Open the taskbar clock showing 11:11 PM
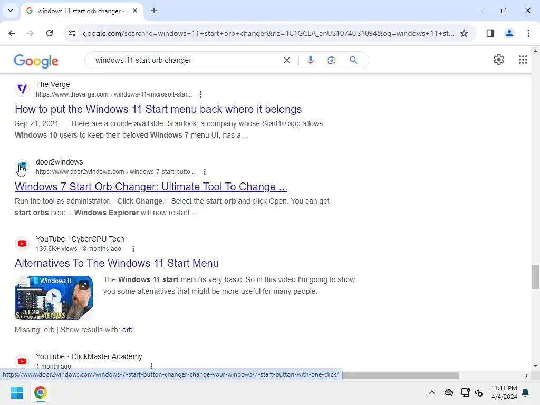Viewport: 540px width, 405px height. (x=504, y=392)
